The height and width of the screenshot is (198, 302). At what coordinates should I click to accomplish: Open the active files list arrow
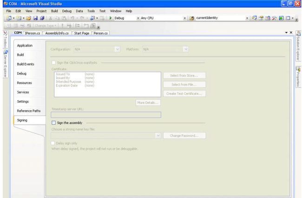[x=286, y=33]
